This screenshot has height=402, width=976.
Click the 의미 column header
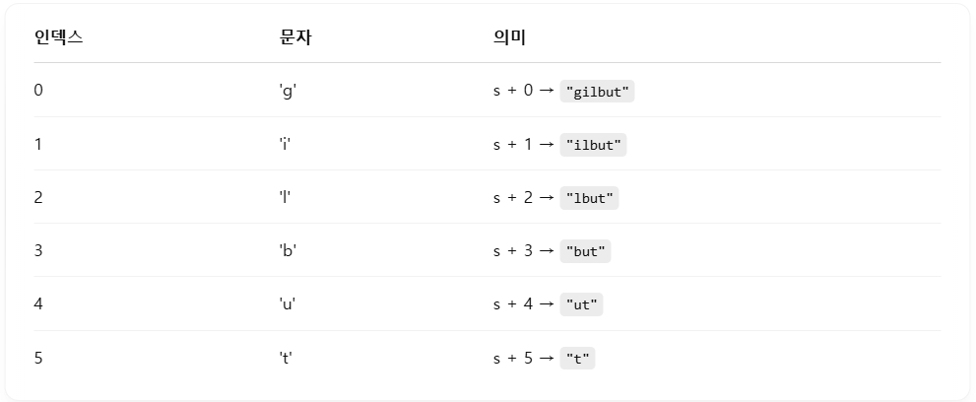point(509,37)
